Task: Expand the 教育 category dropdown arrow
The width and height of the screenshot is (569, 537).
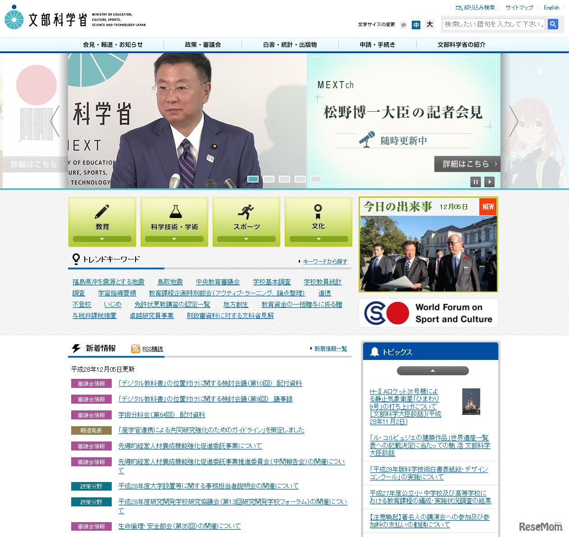Action: (x=102, y=239)
